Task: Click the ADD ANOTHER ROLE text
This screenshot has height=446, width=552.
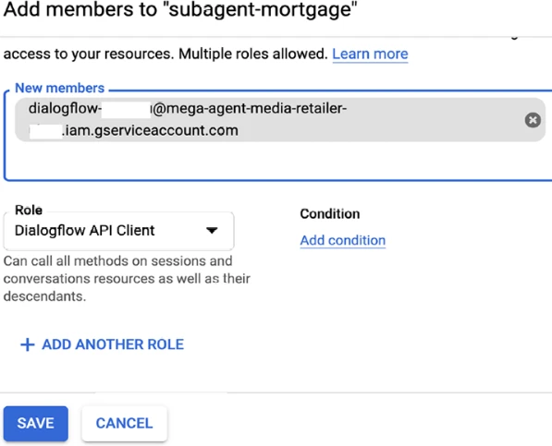Action: pos(113,344)
